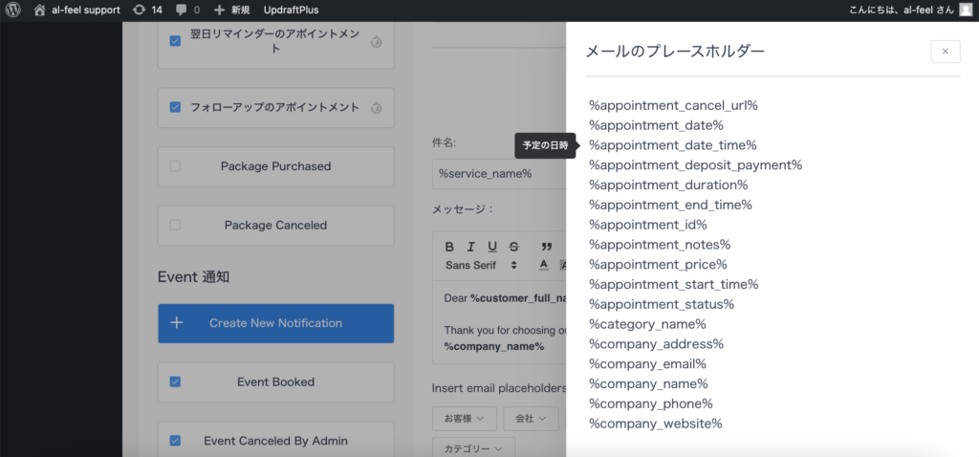Insert a blockquote using quote icon
The image size is (979, 457).
(547, 247)
